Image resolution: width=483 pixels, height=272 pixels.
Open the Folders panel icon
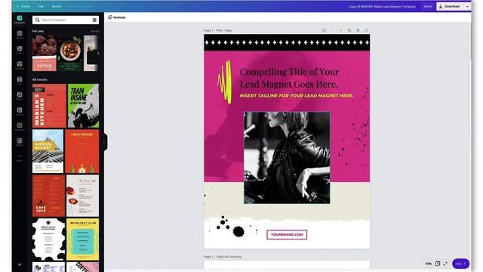20,142
